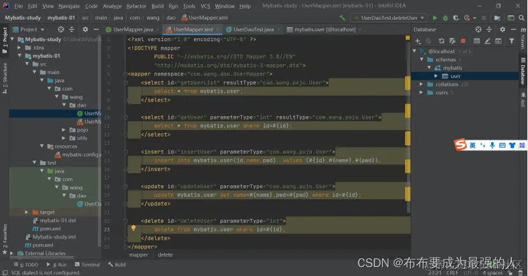Open the table editor icon in the Database toolbar

click(x=476, y=41)
